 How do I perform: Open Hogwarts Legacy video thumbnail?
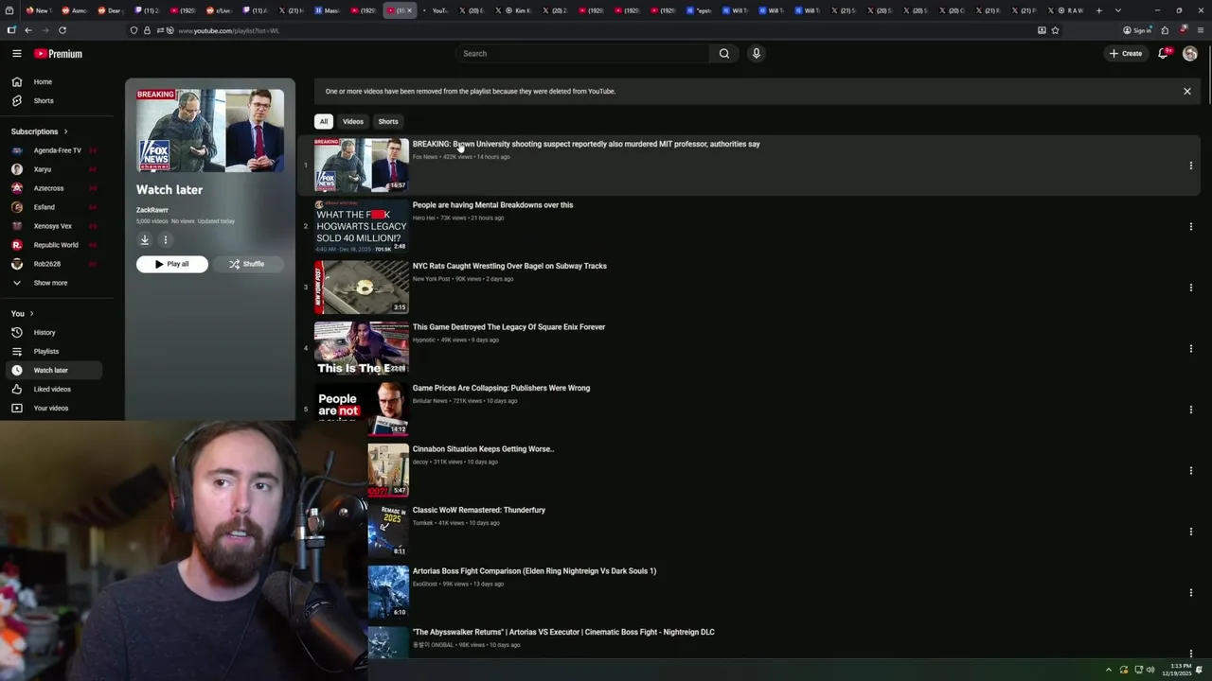click(x=362, y=226)
